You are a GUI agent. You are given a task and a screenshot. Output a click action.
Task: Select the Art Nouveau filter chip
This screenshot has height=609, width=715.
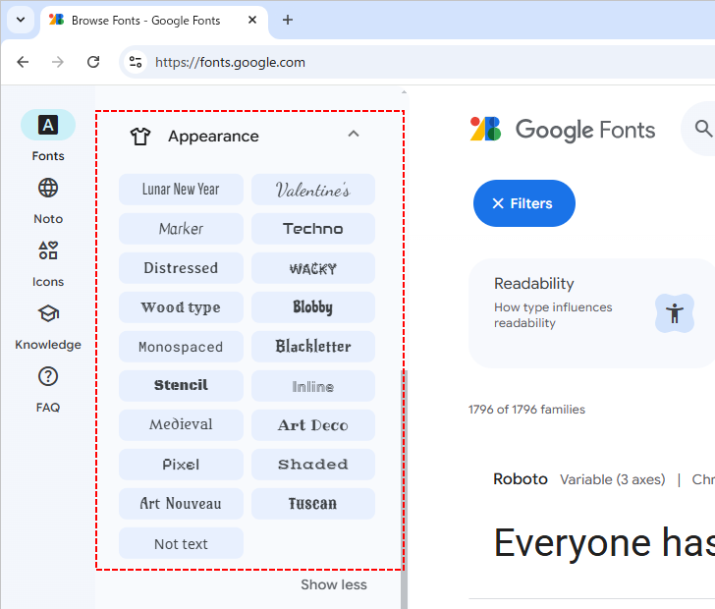click(181, 503)
